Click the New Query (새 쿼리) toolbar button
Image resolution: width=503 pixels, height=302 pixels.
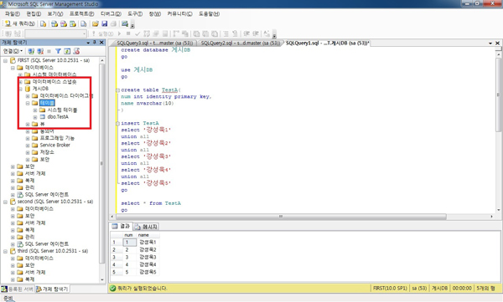(19, 23)
